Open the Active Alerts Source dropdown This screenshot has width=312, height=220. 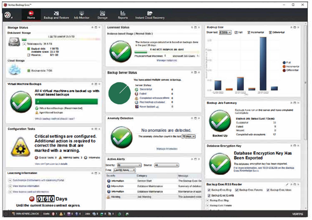(x=167, y=165)
